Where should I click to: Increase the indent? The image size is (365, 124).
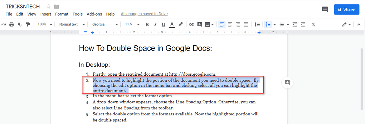point(303,24)
